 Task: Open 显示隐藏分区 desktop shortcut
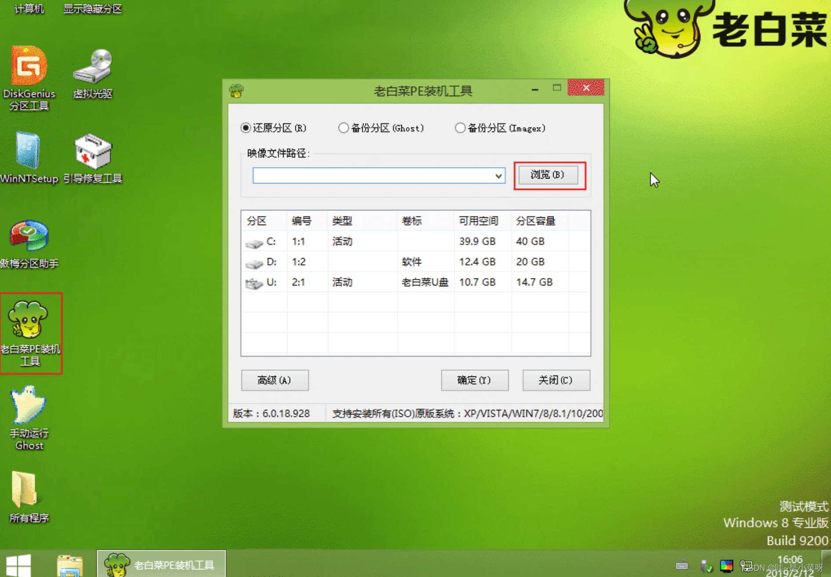coord(92,9)
